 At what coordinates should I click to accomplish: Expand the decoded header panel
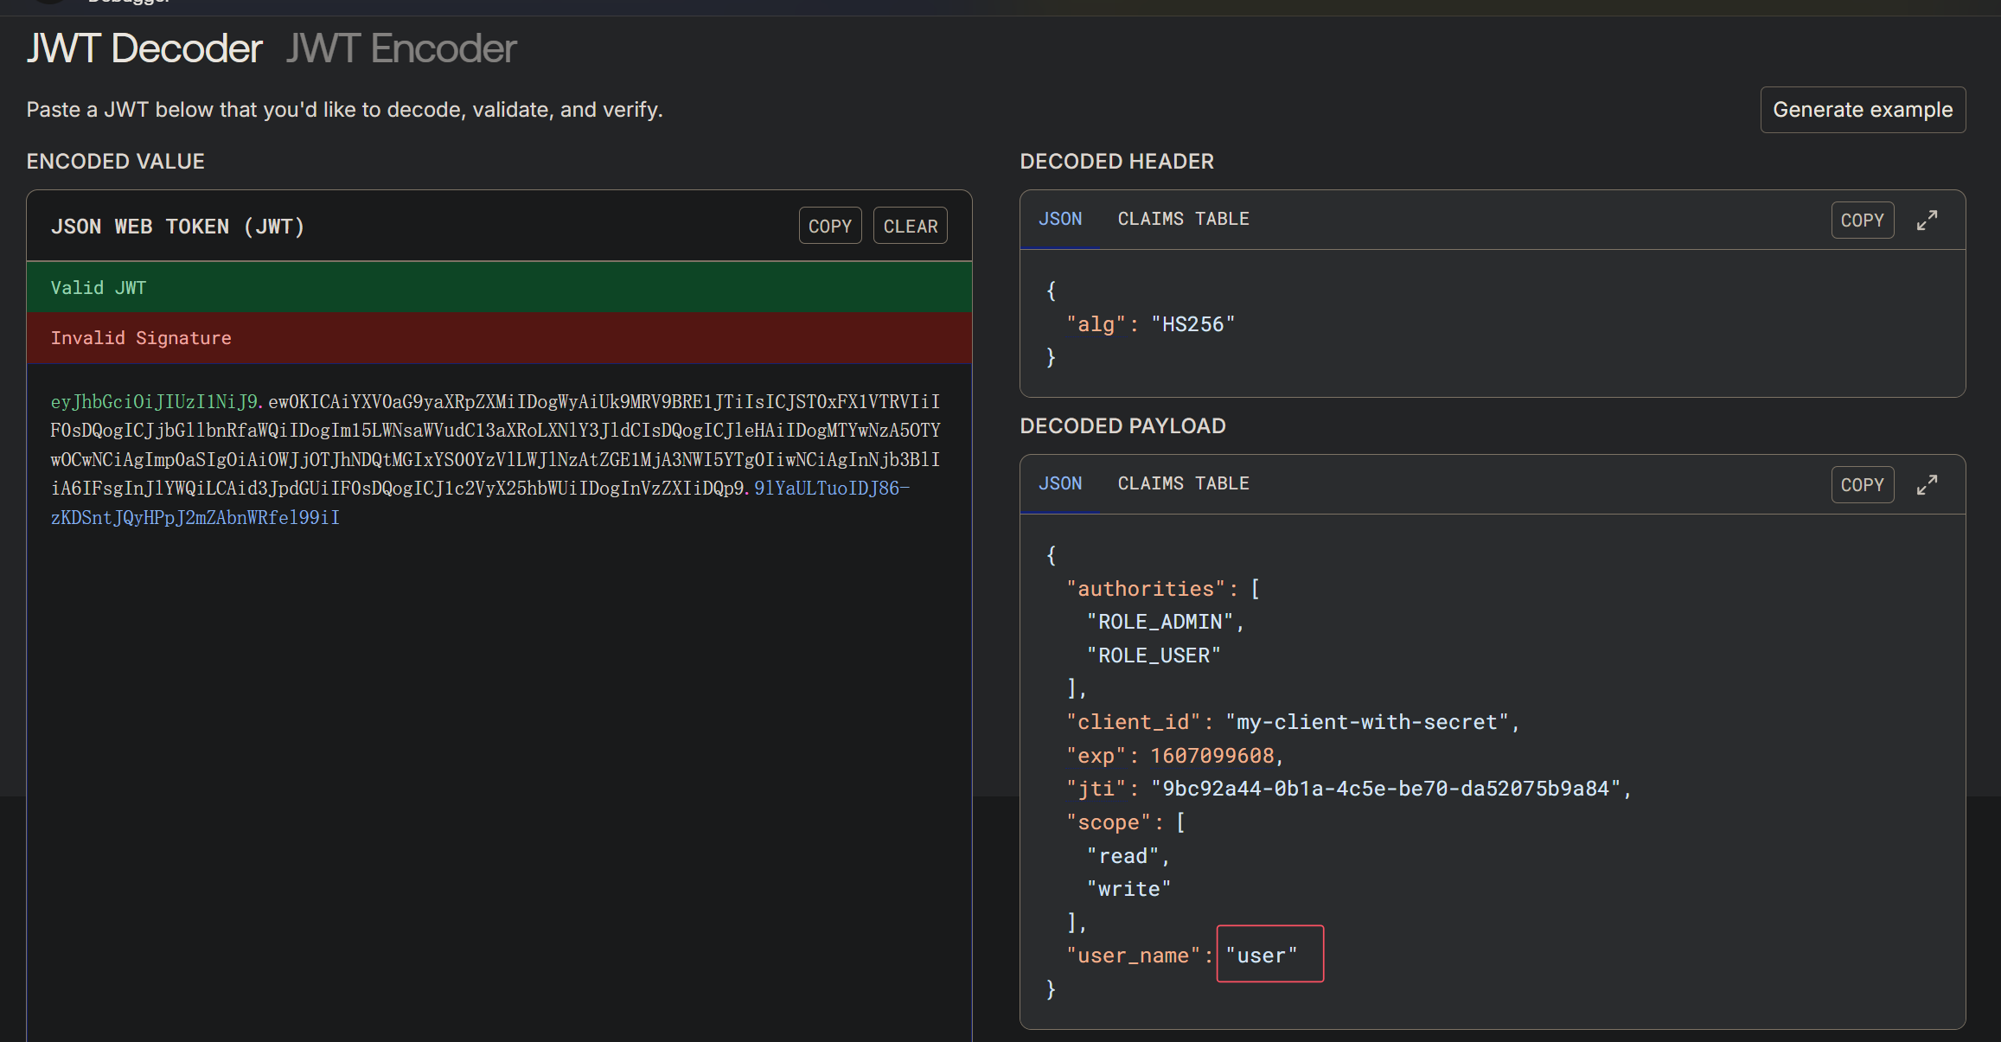[1927, 220]
